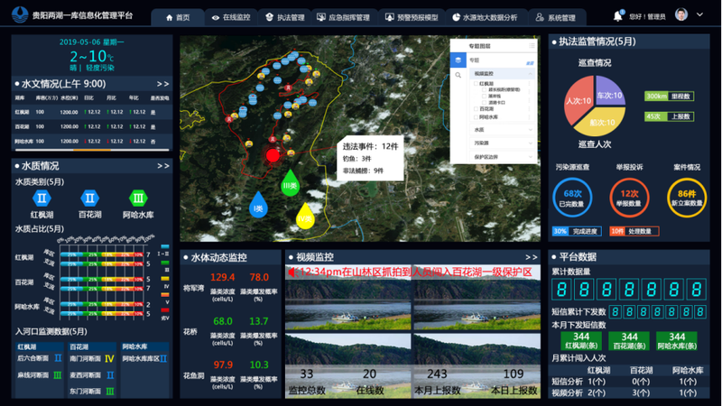Open the 执法管理 navigation tab
722x406 pixels.
(x=285, y=17)
